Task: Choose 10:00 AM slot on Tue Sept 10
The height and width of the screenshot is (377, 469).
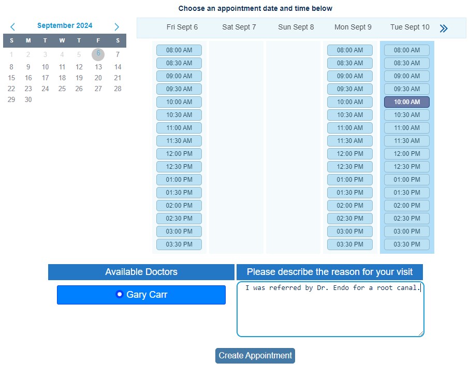Action: click(406, 102)
